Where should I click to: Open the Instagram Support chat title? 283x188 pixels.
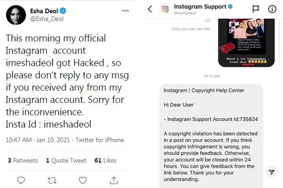pos(203,7)
